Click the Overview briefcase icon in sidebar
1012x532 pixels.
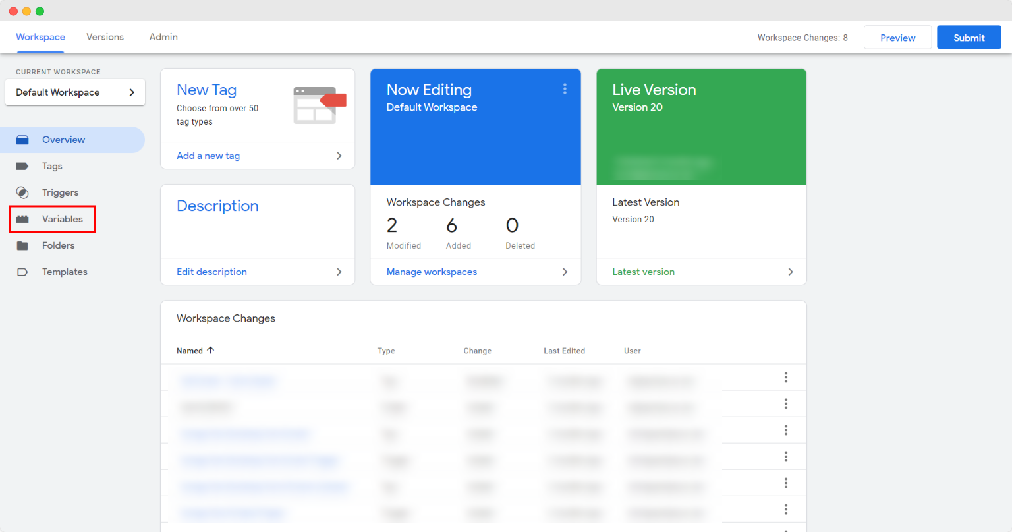point(22,140)
